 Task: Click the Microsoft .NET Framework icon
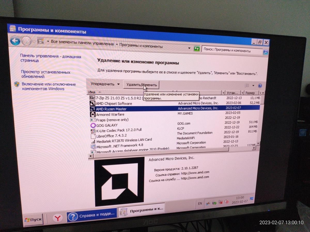[x=93, y=147]
